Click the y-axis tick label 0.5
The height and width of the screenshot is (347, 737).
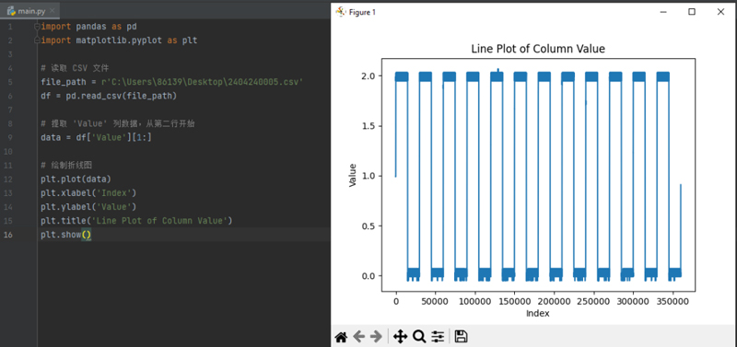(369, 226)
